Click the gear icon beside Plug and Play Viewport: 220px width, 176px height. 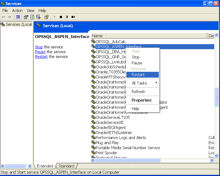click(93, 142)
